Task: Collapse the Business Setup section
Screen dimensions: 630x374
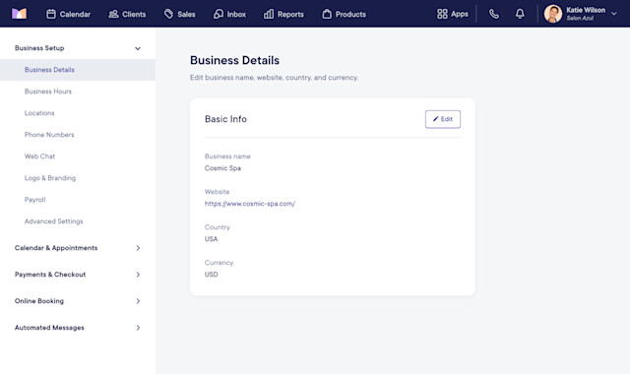Action: point(138,48)
